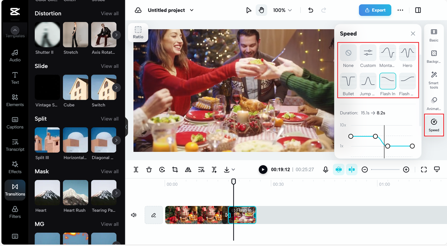
Task: Select the Heart Rush transition thumbnail
Action: [x=75, y=192]
